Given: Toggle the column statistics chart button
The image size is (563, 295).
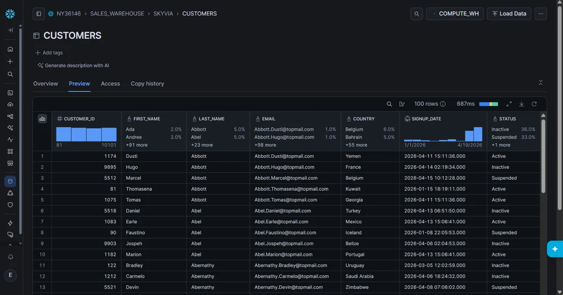Looking at the screenshot, I should pyautogui.click(x=42, y=119).
